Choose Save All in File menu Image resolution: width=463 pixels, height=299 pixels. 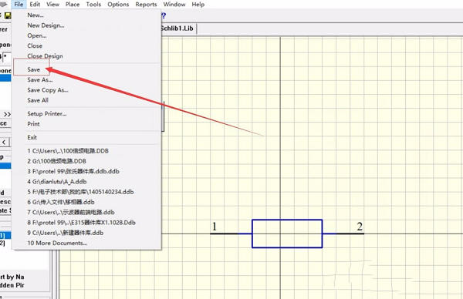pos(38,100)
